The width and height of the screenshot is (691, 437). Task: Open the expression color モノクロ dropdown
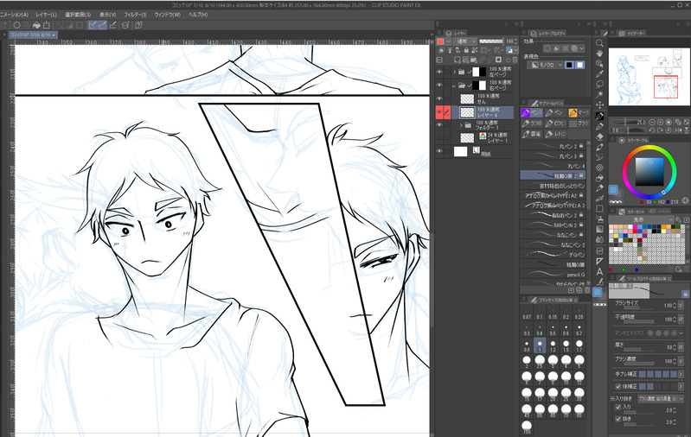[x=546, y=65]
